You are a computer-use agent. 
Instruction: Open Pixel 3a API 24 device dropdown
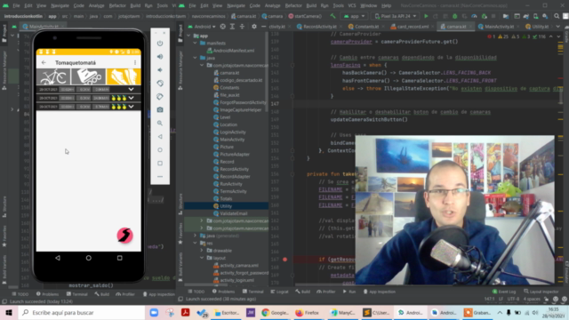point(395,16)
